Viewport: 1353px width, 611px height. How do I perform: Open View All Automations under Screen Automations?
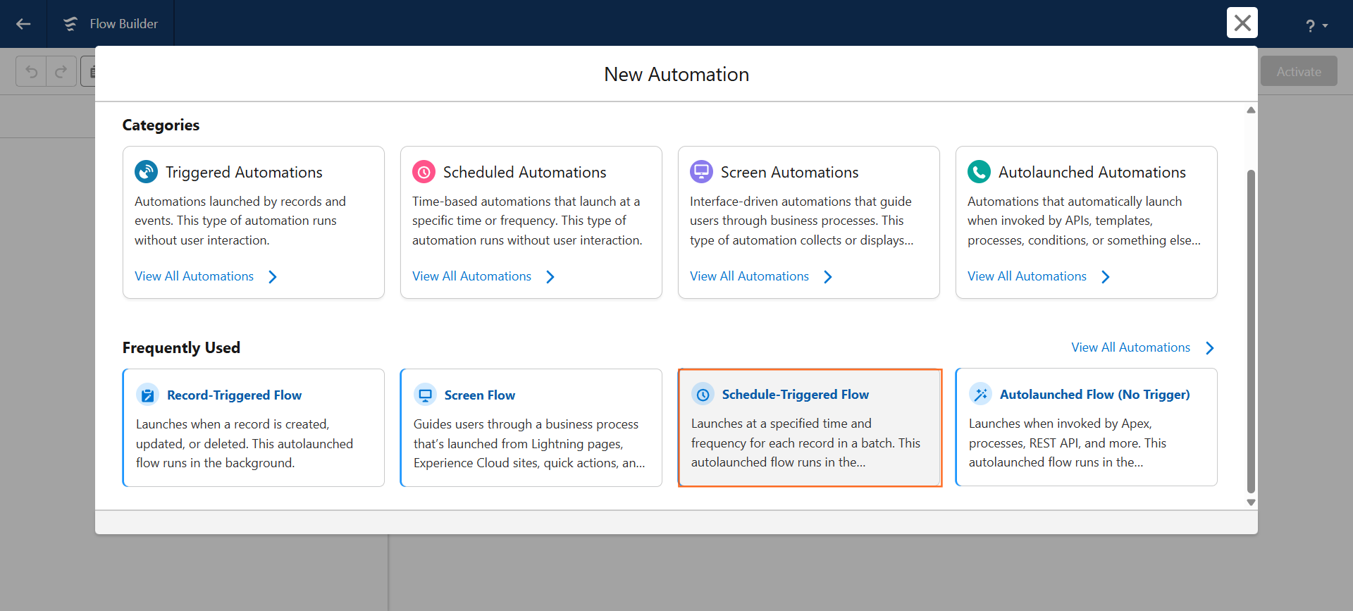coord(749,276)
